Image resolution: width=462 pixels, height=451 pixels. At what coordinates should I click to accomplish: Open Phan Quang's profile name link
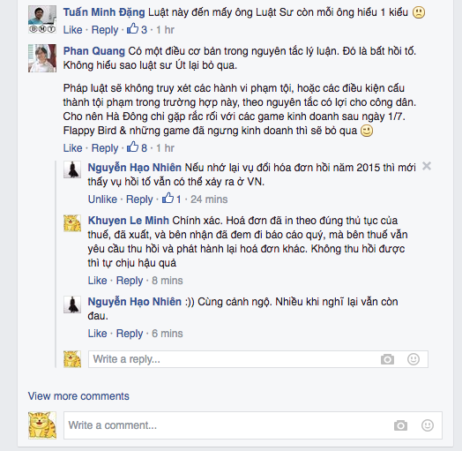(94, 51)
